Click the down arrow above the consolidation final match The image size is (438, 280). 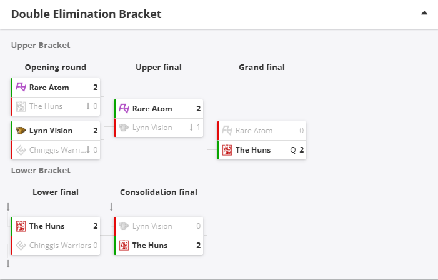click(111, 207)
